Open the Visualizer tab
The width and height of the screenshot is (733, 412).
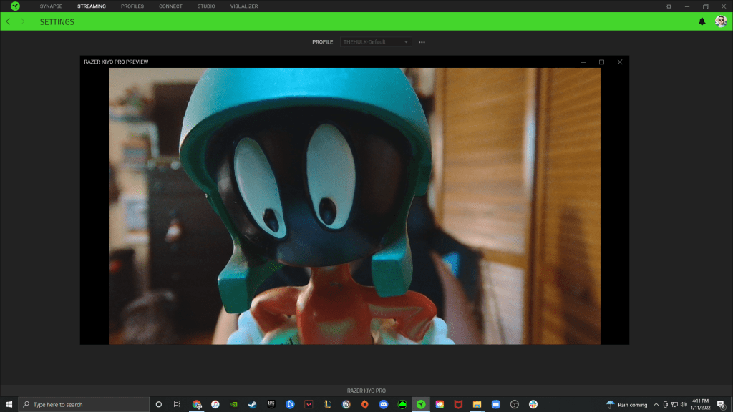[x=244, y=6]
